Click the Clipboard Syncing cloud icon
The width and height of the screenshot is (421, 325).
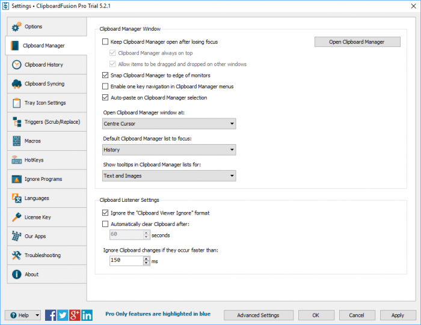pyautogui.click(x=17, y=84)
